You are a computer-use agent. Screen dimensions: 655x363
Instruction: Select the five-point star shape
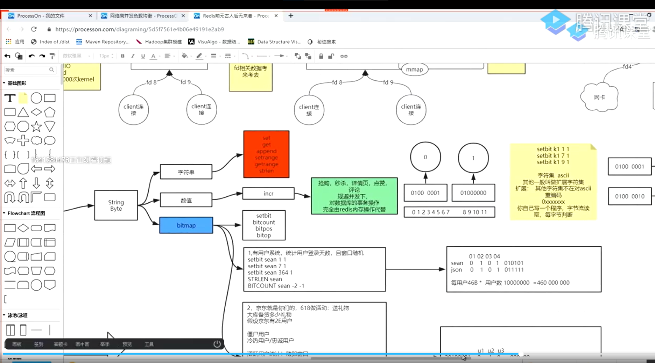tap(36, 126)
